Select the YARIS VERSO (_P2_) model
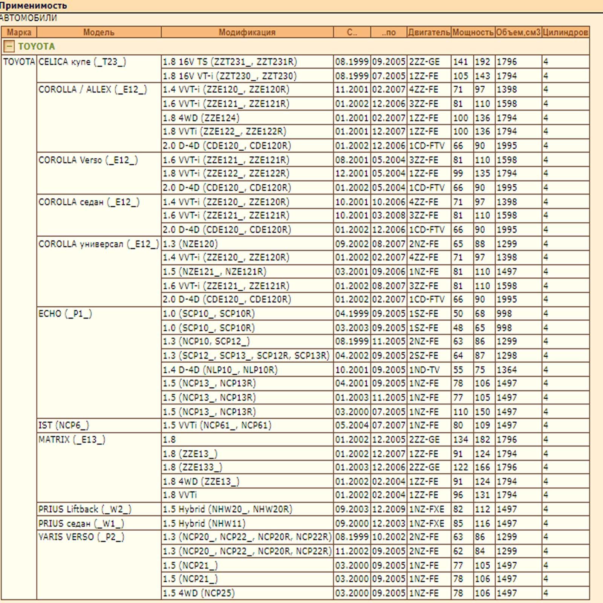The image size is (603, 603). coord(81,537)
